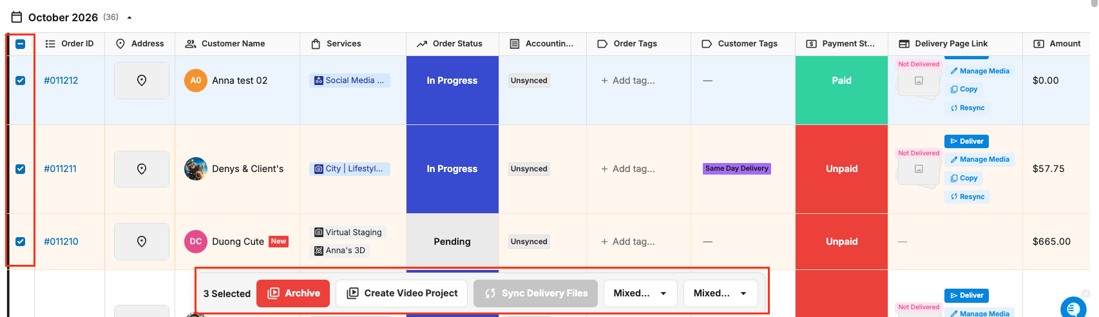1099x317 pixels.
Task: Add tag to order #011211
Action: (628, 169)
